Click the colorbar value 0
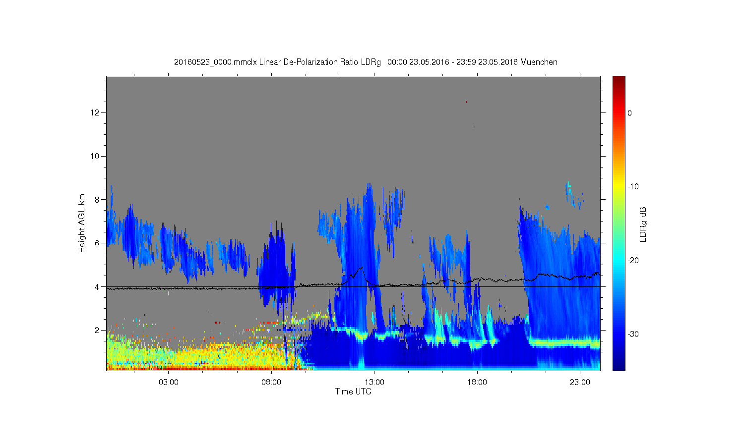Viewport: 744px width, 446px height. tap(629, 113)
